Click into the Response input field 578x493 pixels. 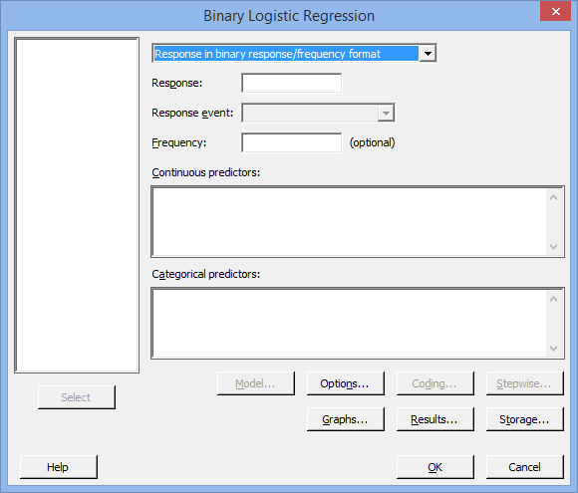[x=292, y=84]
